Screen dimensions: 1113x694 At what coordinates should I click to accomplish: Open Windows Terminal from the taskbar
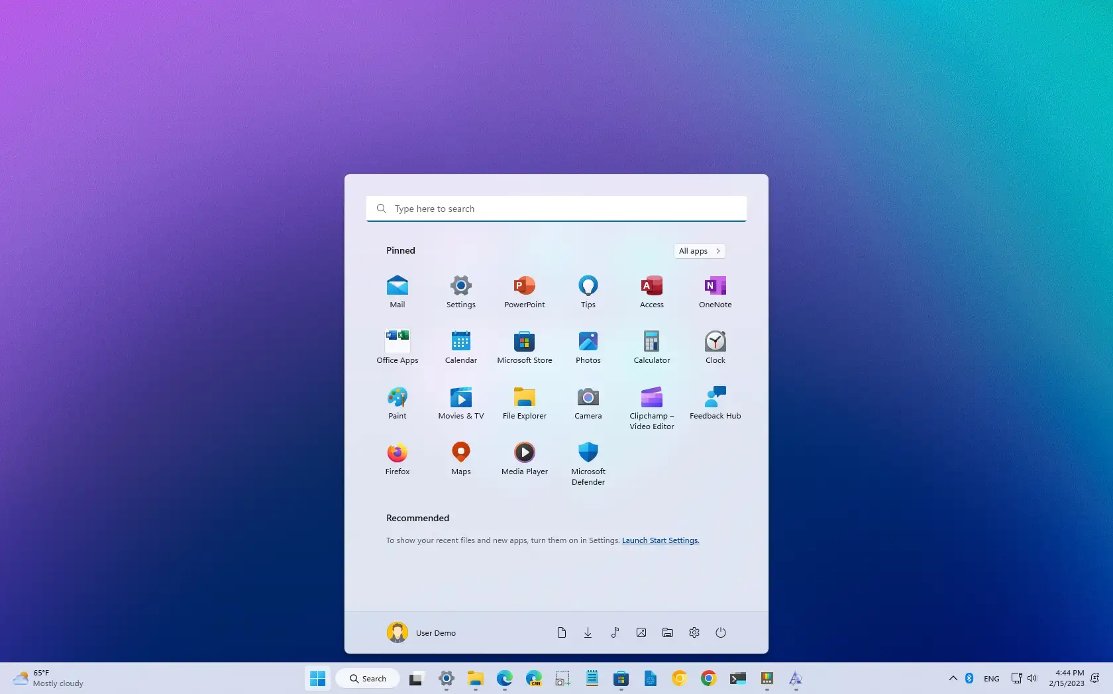point(737,679)
